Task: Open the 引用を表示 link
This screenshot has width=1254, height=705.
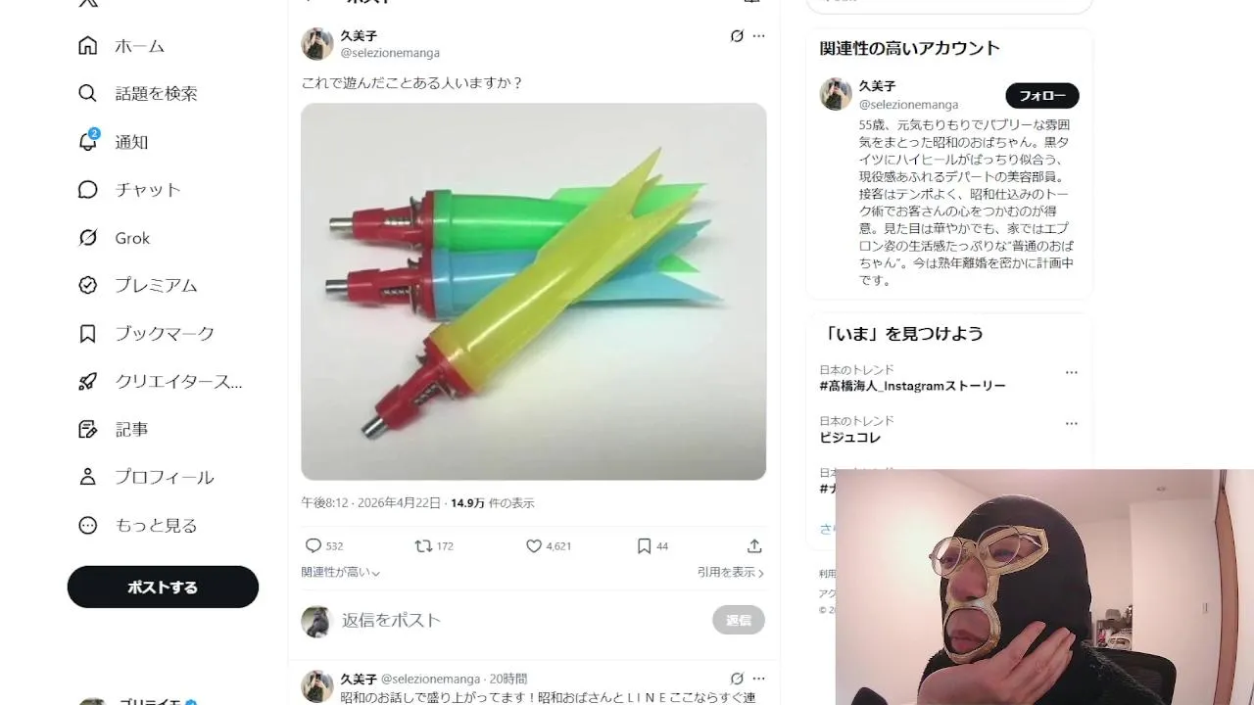Action: pyautogui.click(x=731, y=572)
